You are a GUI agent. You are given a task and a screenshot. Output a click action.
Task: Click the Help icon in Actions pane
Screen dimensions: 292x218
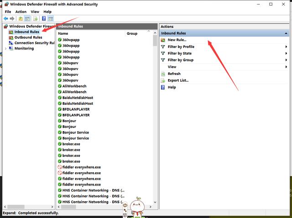point(163,87)
